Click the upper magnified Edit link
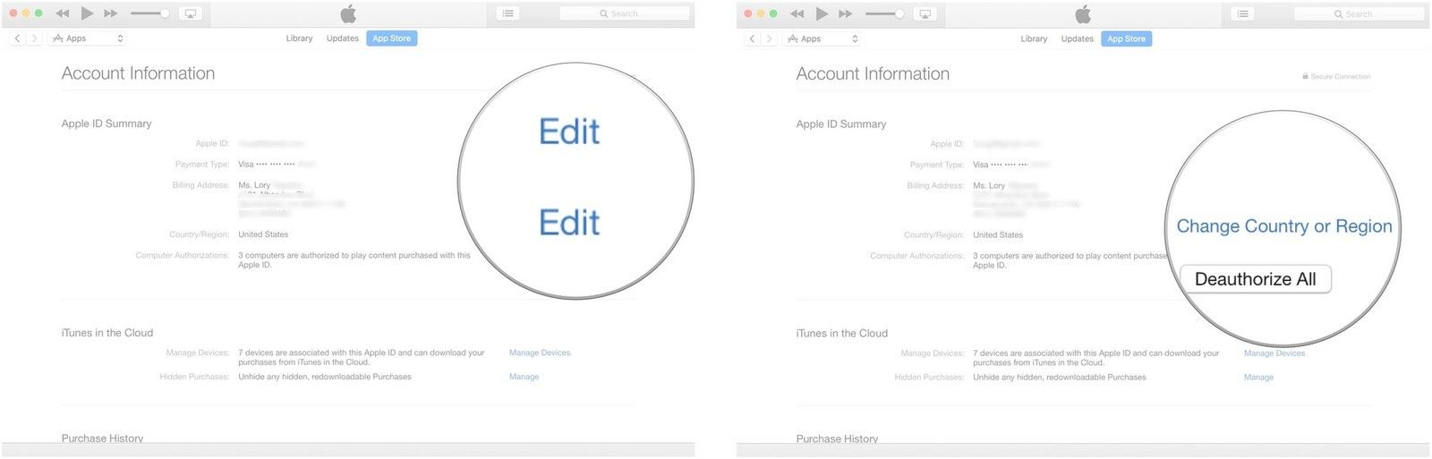Image resolution: width=1432 pixels, height=459 pixels. pyautogui.click(x=569, y=132)
